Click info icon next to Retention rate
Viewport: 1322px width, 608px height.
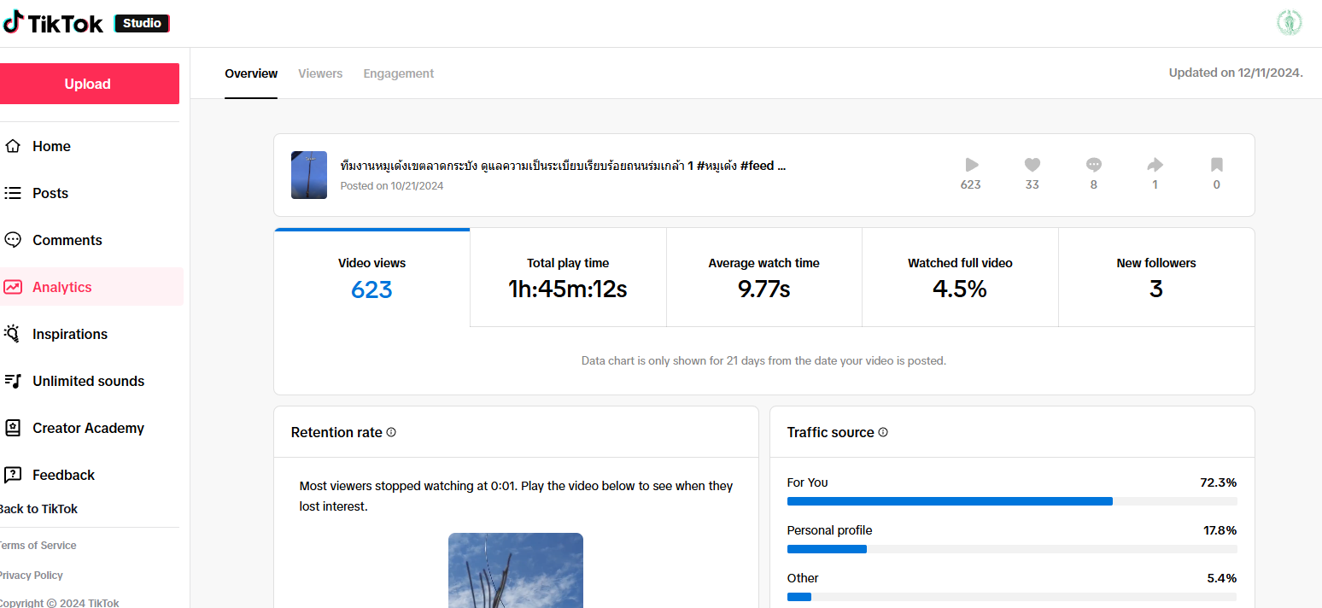[391, 432]
